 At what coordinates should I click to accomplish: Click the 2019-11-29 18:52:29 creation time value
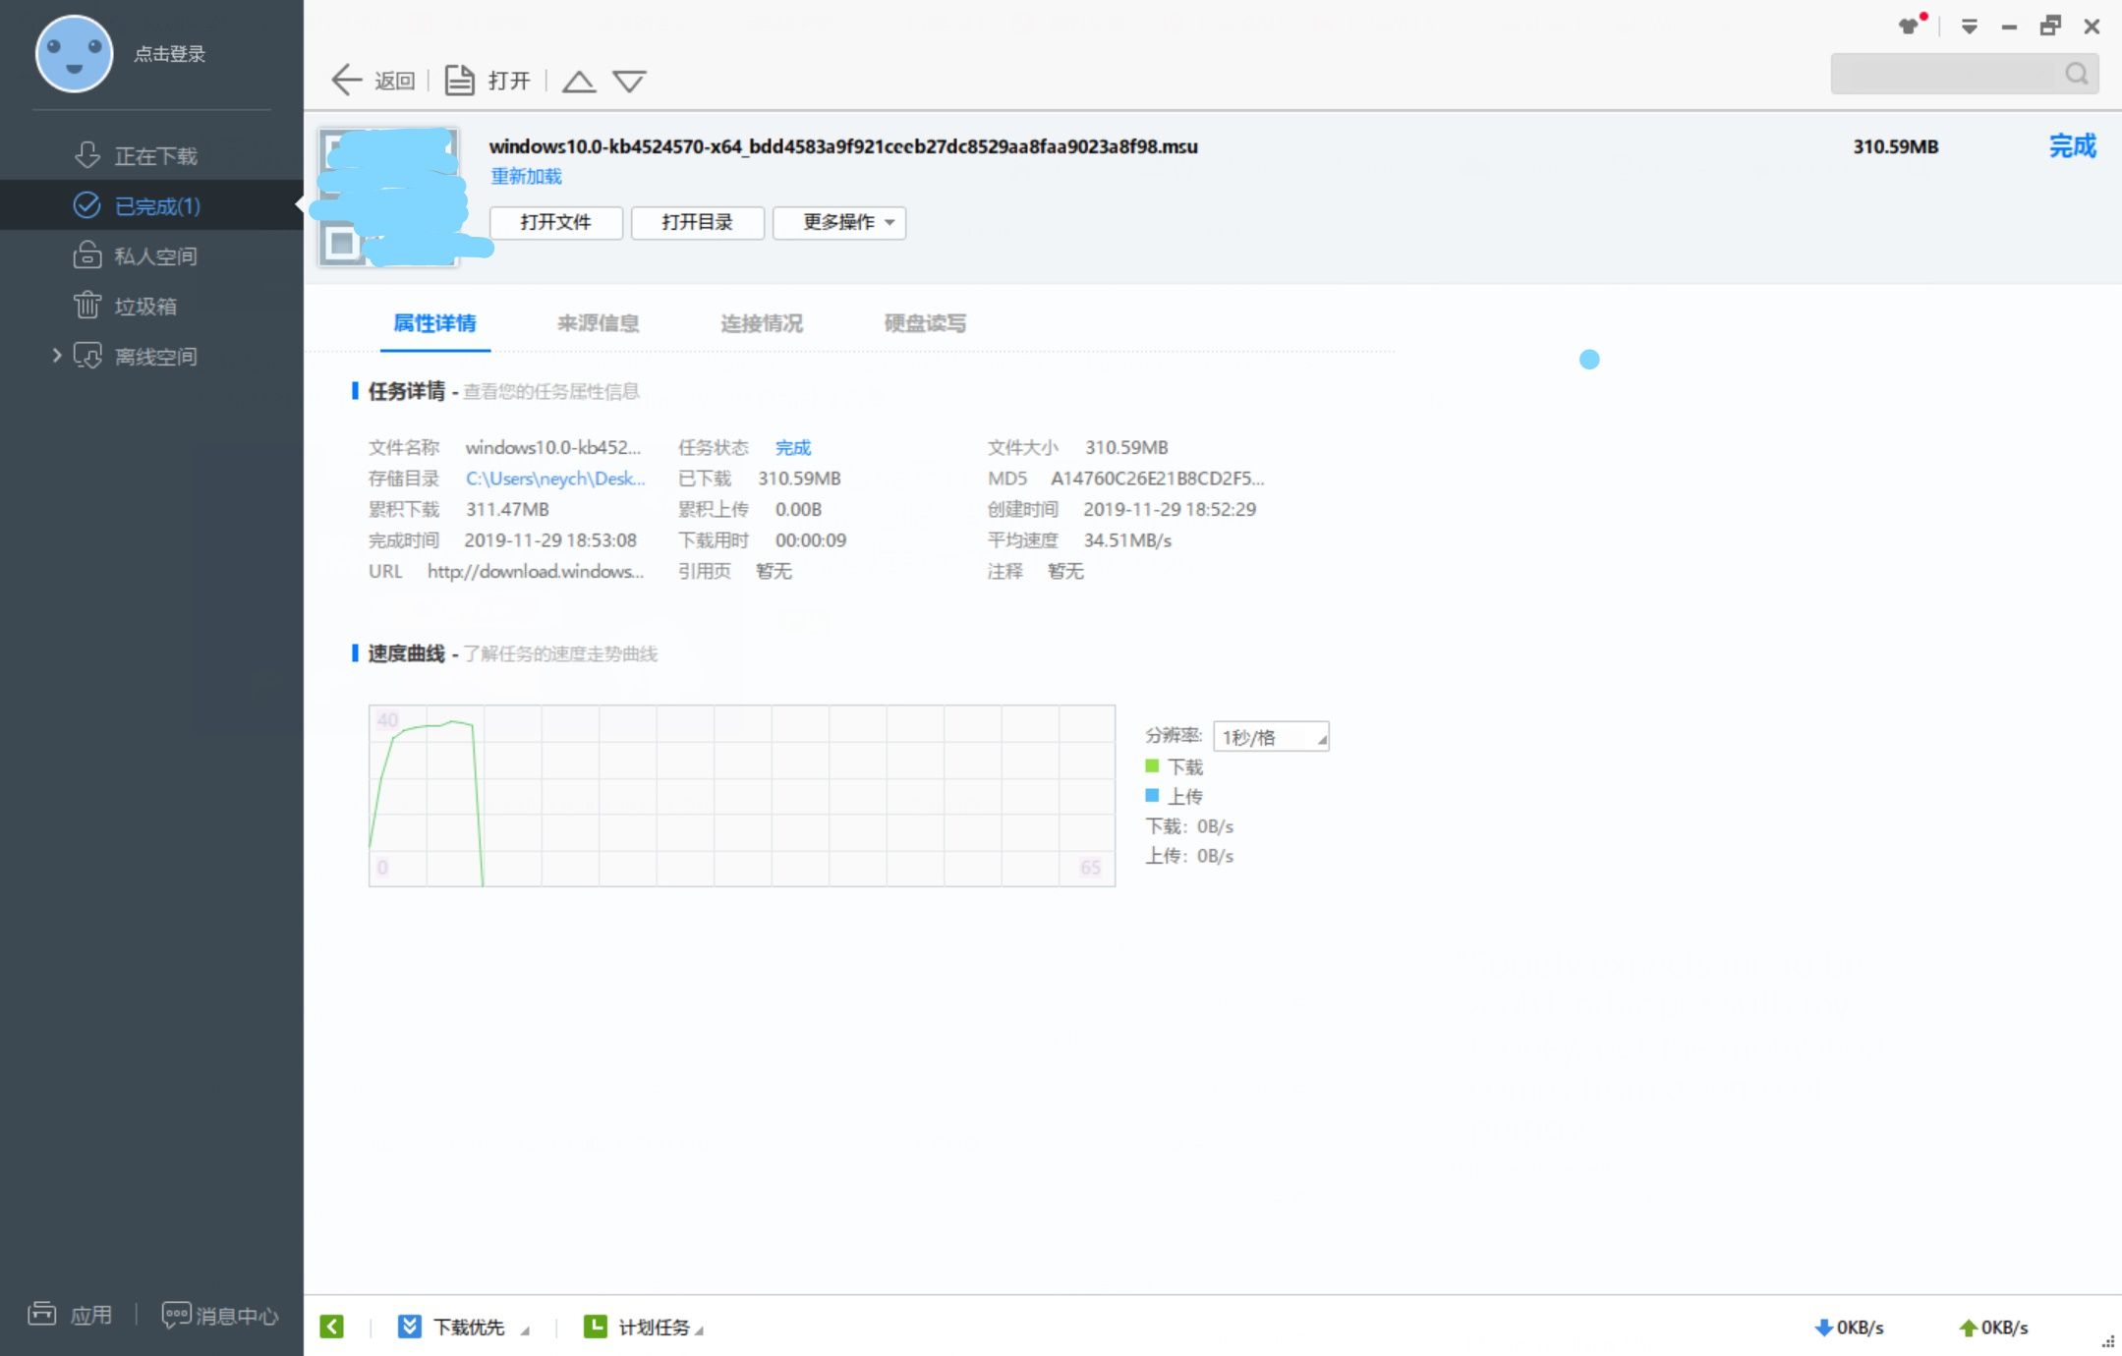tap(1170, 509)
